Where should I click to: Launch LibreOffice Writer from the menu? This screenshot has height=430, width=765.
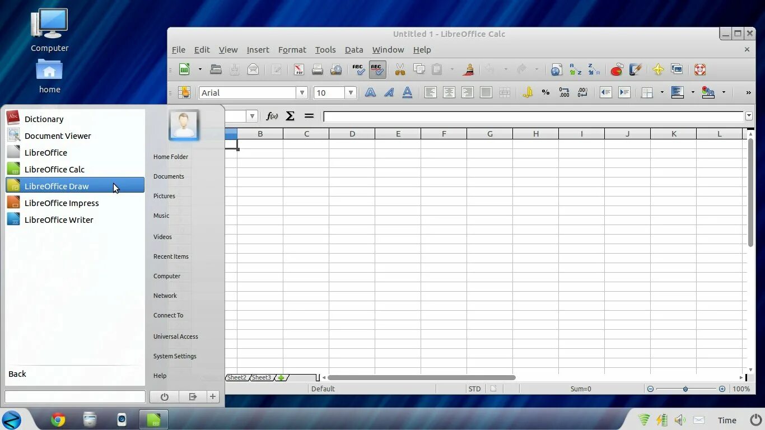click(x=75, y=219)
